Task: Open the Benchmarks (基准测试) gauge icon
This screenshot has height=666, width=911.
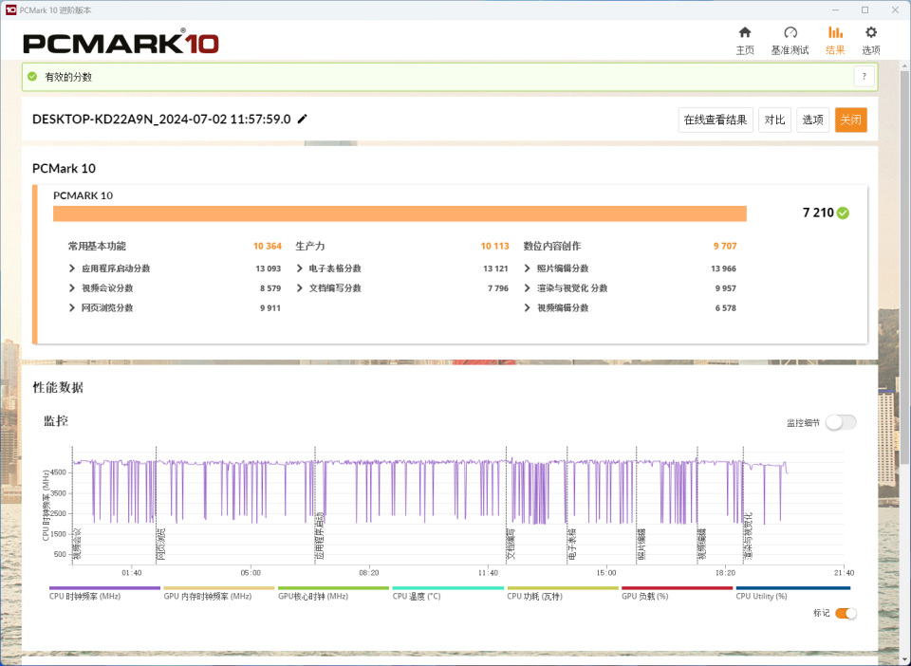Action: click(790, 32)
